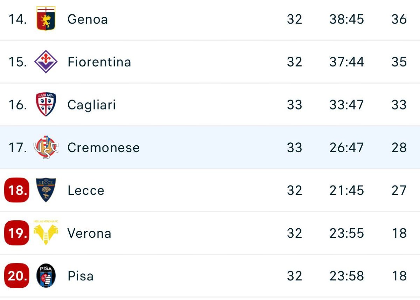Click the Lecce shield logo
This screenshot has height=300, width=420.
pos(46,190)
